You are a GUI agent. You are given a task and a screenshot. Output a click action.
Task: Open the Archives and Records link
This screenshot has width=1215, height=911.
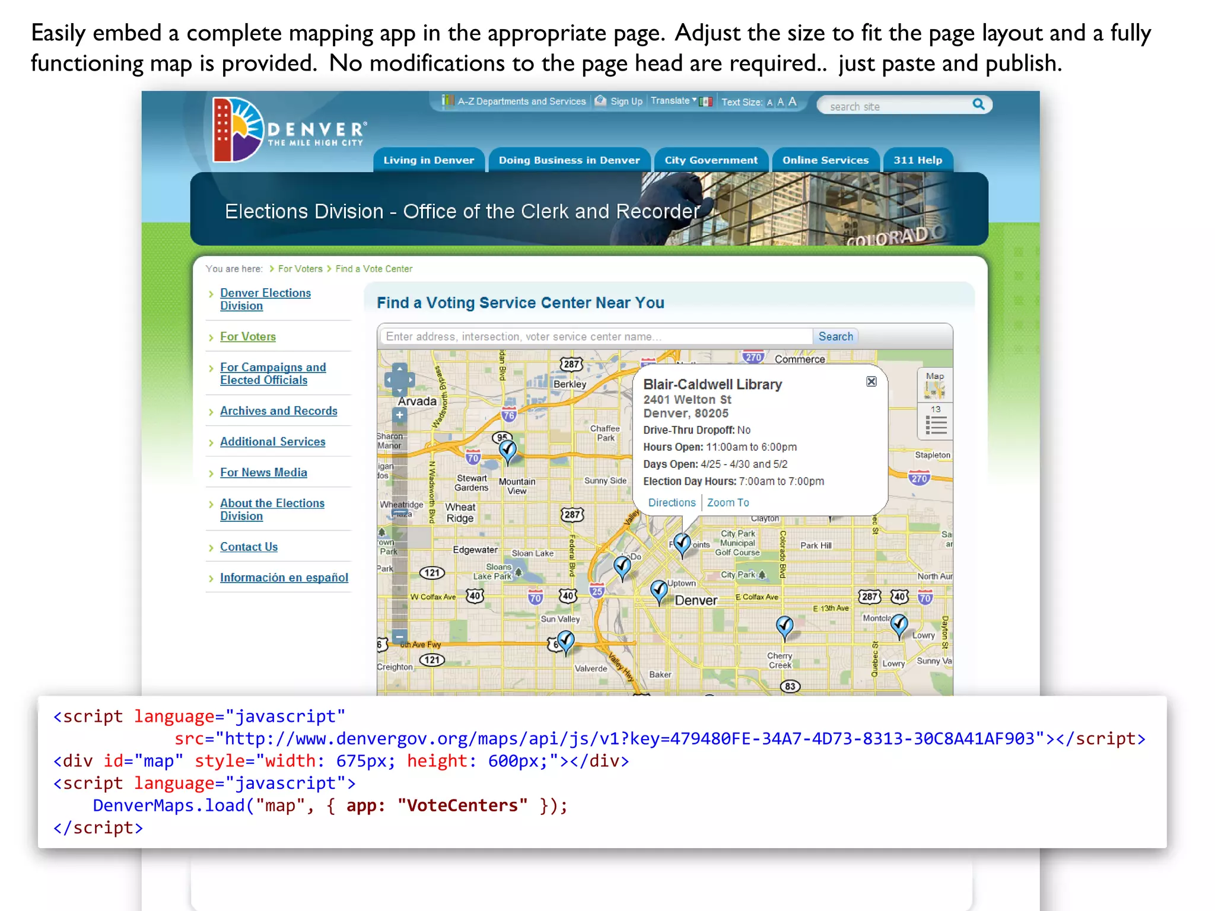tap(278, 411)
